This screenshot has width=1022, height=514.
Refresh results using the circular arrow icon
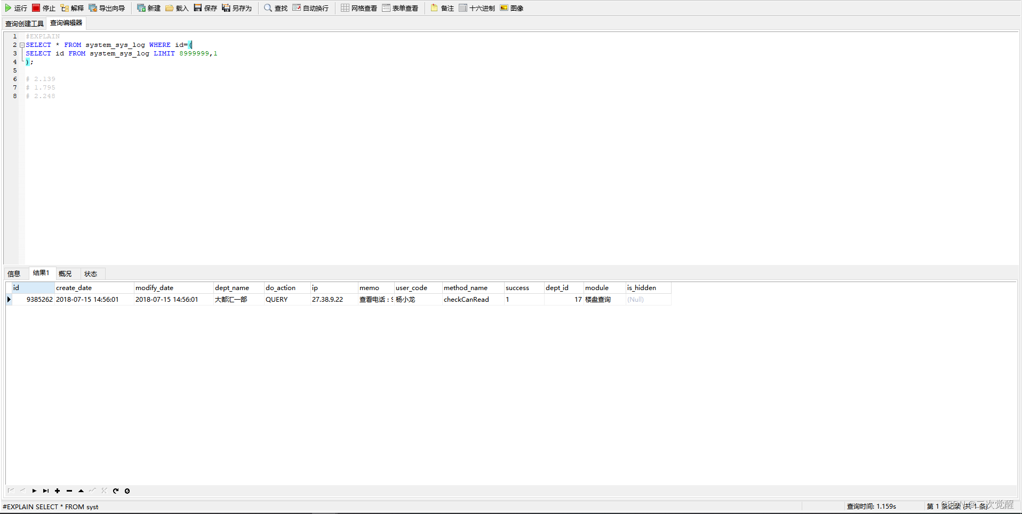pos(116,491)
